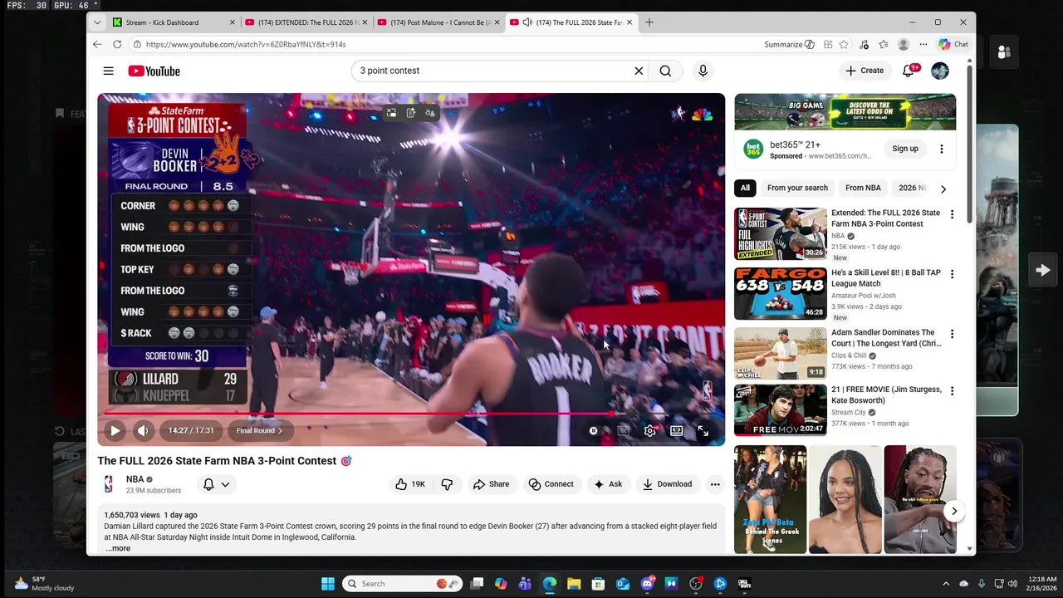This screenshot has height=598, width=1063.
Task: Open options for Adam Sandler video
Action: tap(952, 334)
